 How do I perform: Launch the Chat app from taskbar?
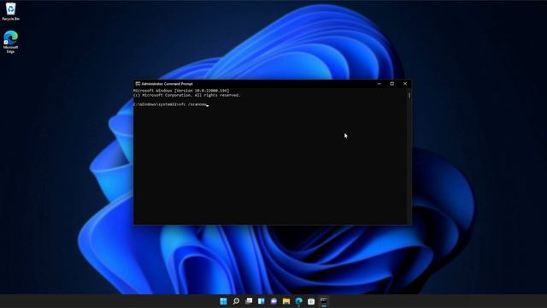tap(273, 301)
